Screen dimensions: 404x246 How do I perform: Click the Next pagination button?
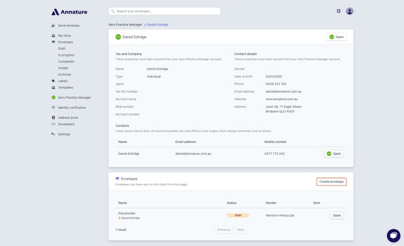[241, 230]
